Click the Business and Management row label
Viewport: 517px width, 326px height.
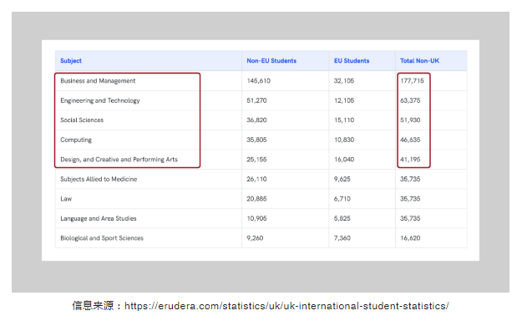98,81
